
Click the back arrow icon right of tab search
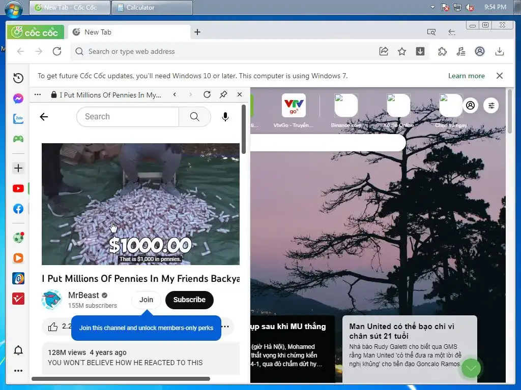click(452, 32)
